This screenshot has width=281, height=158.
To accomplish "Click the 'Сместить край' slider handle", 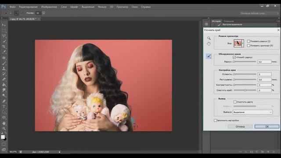I will click(x=245, y=90).
